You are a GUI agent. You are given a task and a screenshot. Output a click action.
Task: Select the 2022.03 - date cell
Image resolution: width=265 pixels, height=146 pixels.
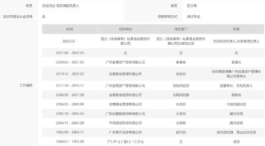tap(69, 41)
